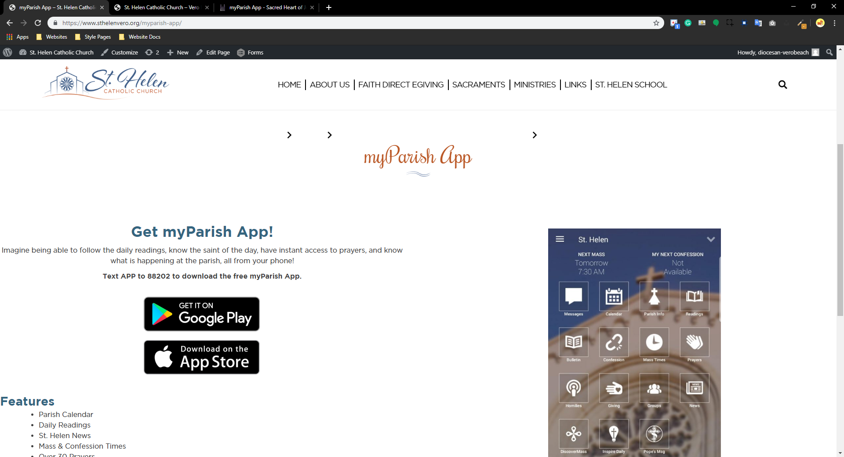Image resolution: width=844 pixels, height=457 pixels.
Task: Select the MINISTRIES menu item
Action: click(535, 84)
